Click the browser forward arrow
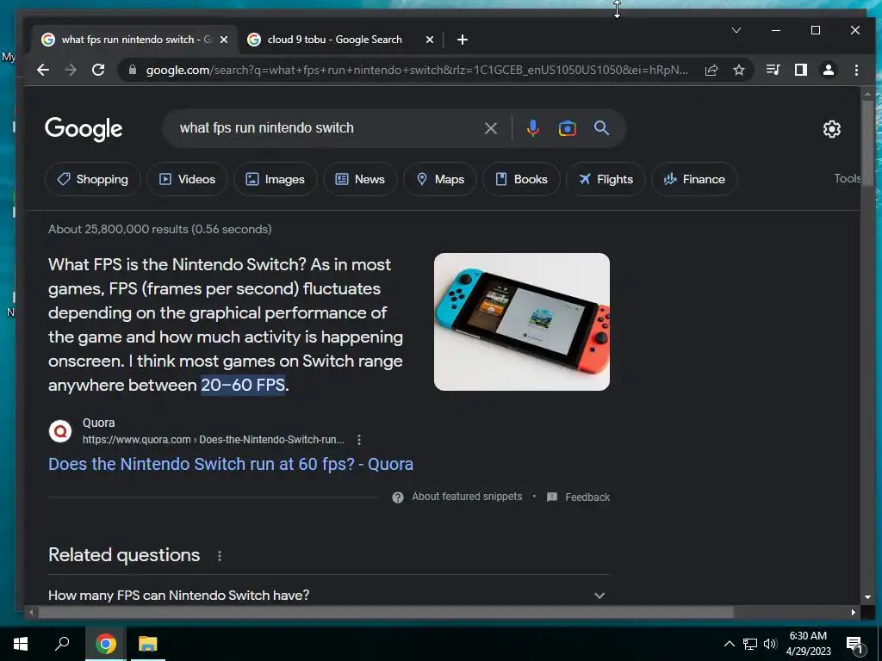Viewport: 882px width, 661px height. pos(71,70)
